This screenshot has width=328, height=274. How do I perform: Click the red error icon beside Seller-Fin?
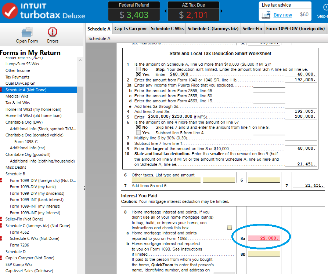pos(1,219)
